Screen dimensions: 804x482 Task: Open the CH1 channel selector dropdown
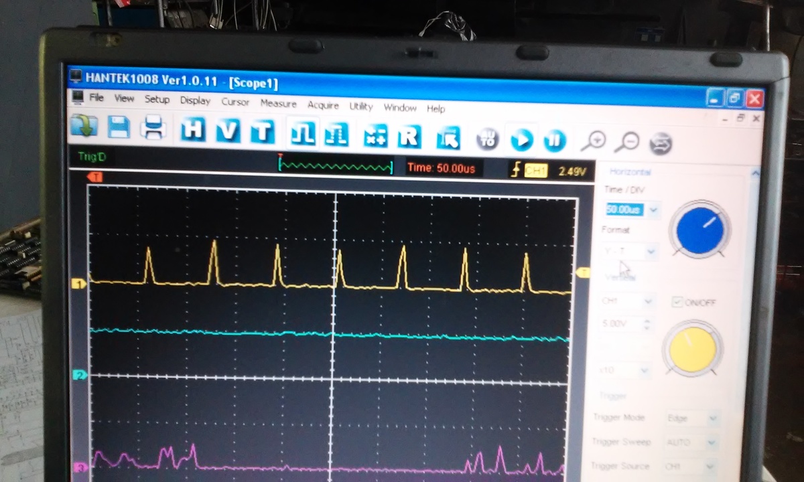647,301
